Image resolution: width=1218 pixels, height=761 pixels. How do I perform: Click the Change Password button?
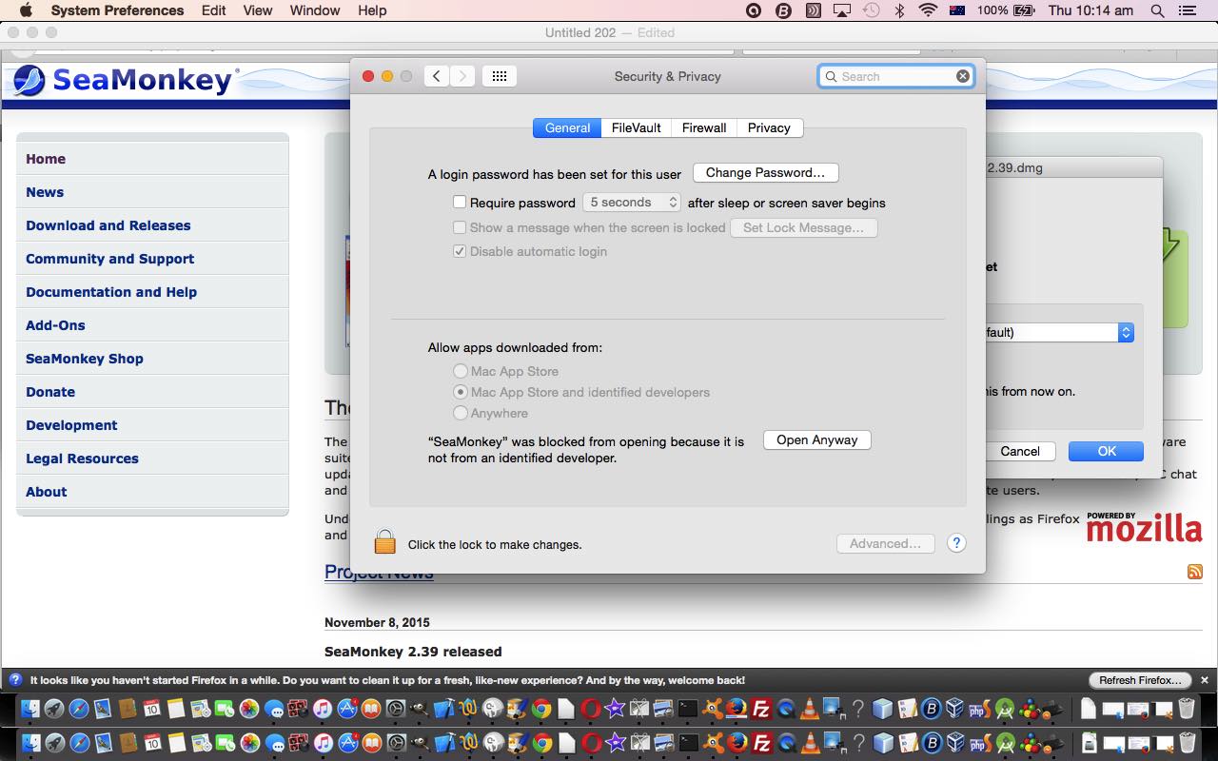pos(765,172)
